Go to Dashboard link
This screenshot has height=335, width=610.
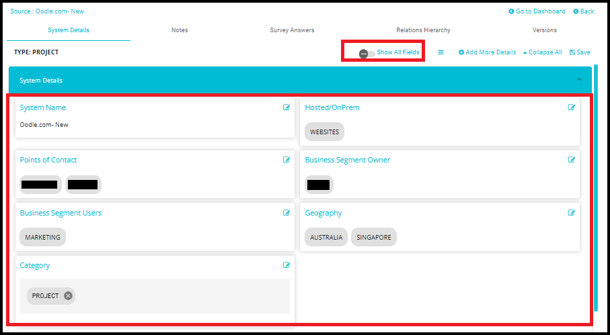pyautogui.click(x=537, y=11)
